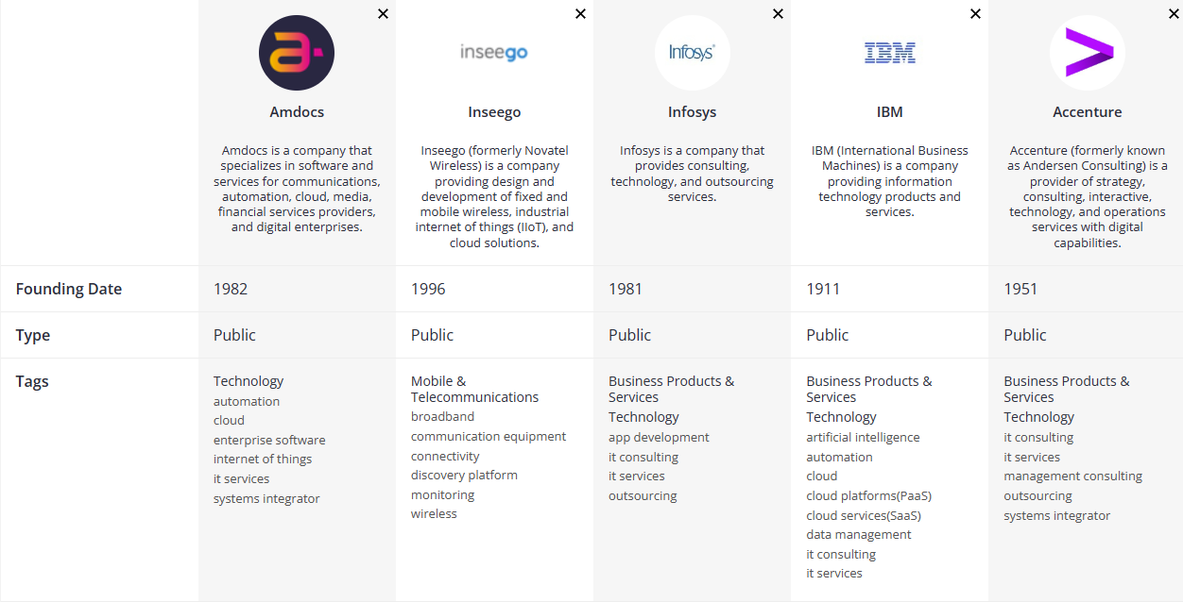
Task: Click the IBM striped logo
Action: [890, 53]
